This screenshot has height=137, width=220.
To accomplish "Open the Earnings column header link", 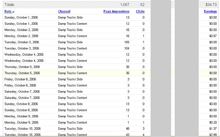I will coord(210,12).
